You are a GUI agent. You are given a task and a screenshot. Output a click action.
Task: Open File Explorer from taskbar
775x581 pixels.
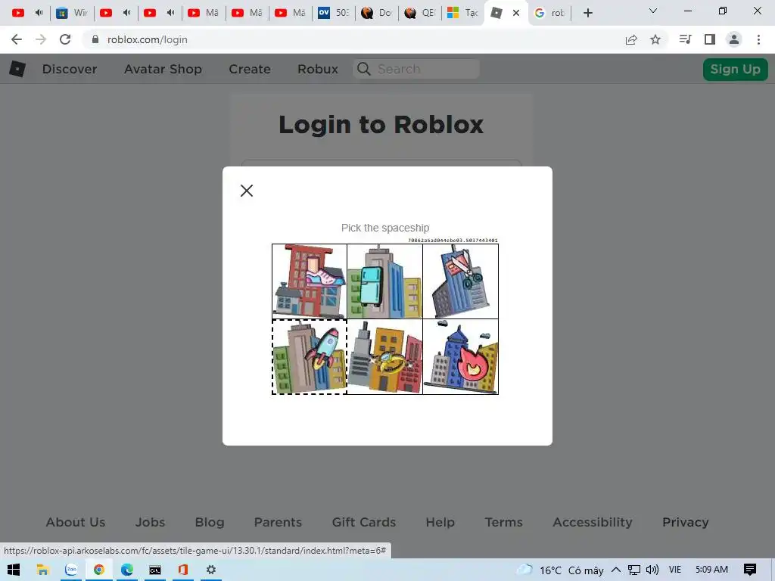42,570
